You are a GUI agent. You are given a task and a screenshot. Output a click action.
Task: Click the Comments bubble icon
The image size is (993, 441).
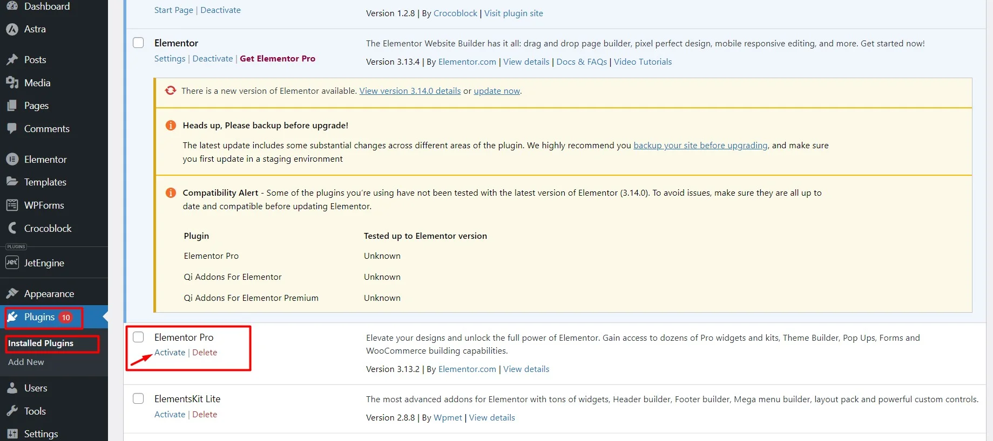tap(12, 128)
